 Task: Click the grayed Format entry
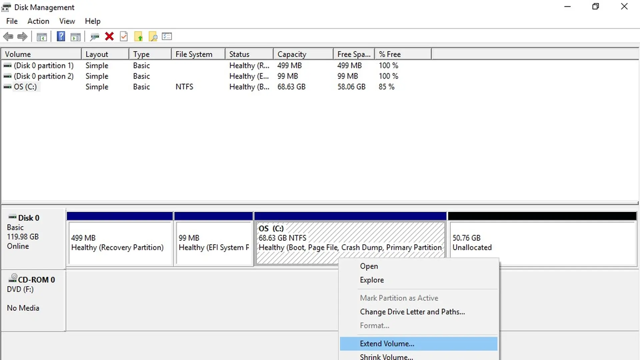pyautogui.click(x=419, y=325)
